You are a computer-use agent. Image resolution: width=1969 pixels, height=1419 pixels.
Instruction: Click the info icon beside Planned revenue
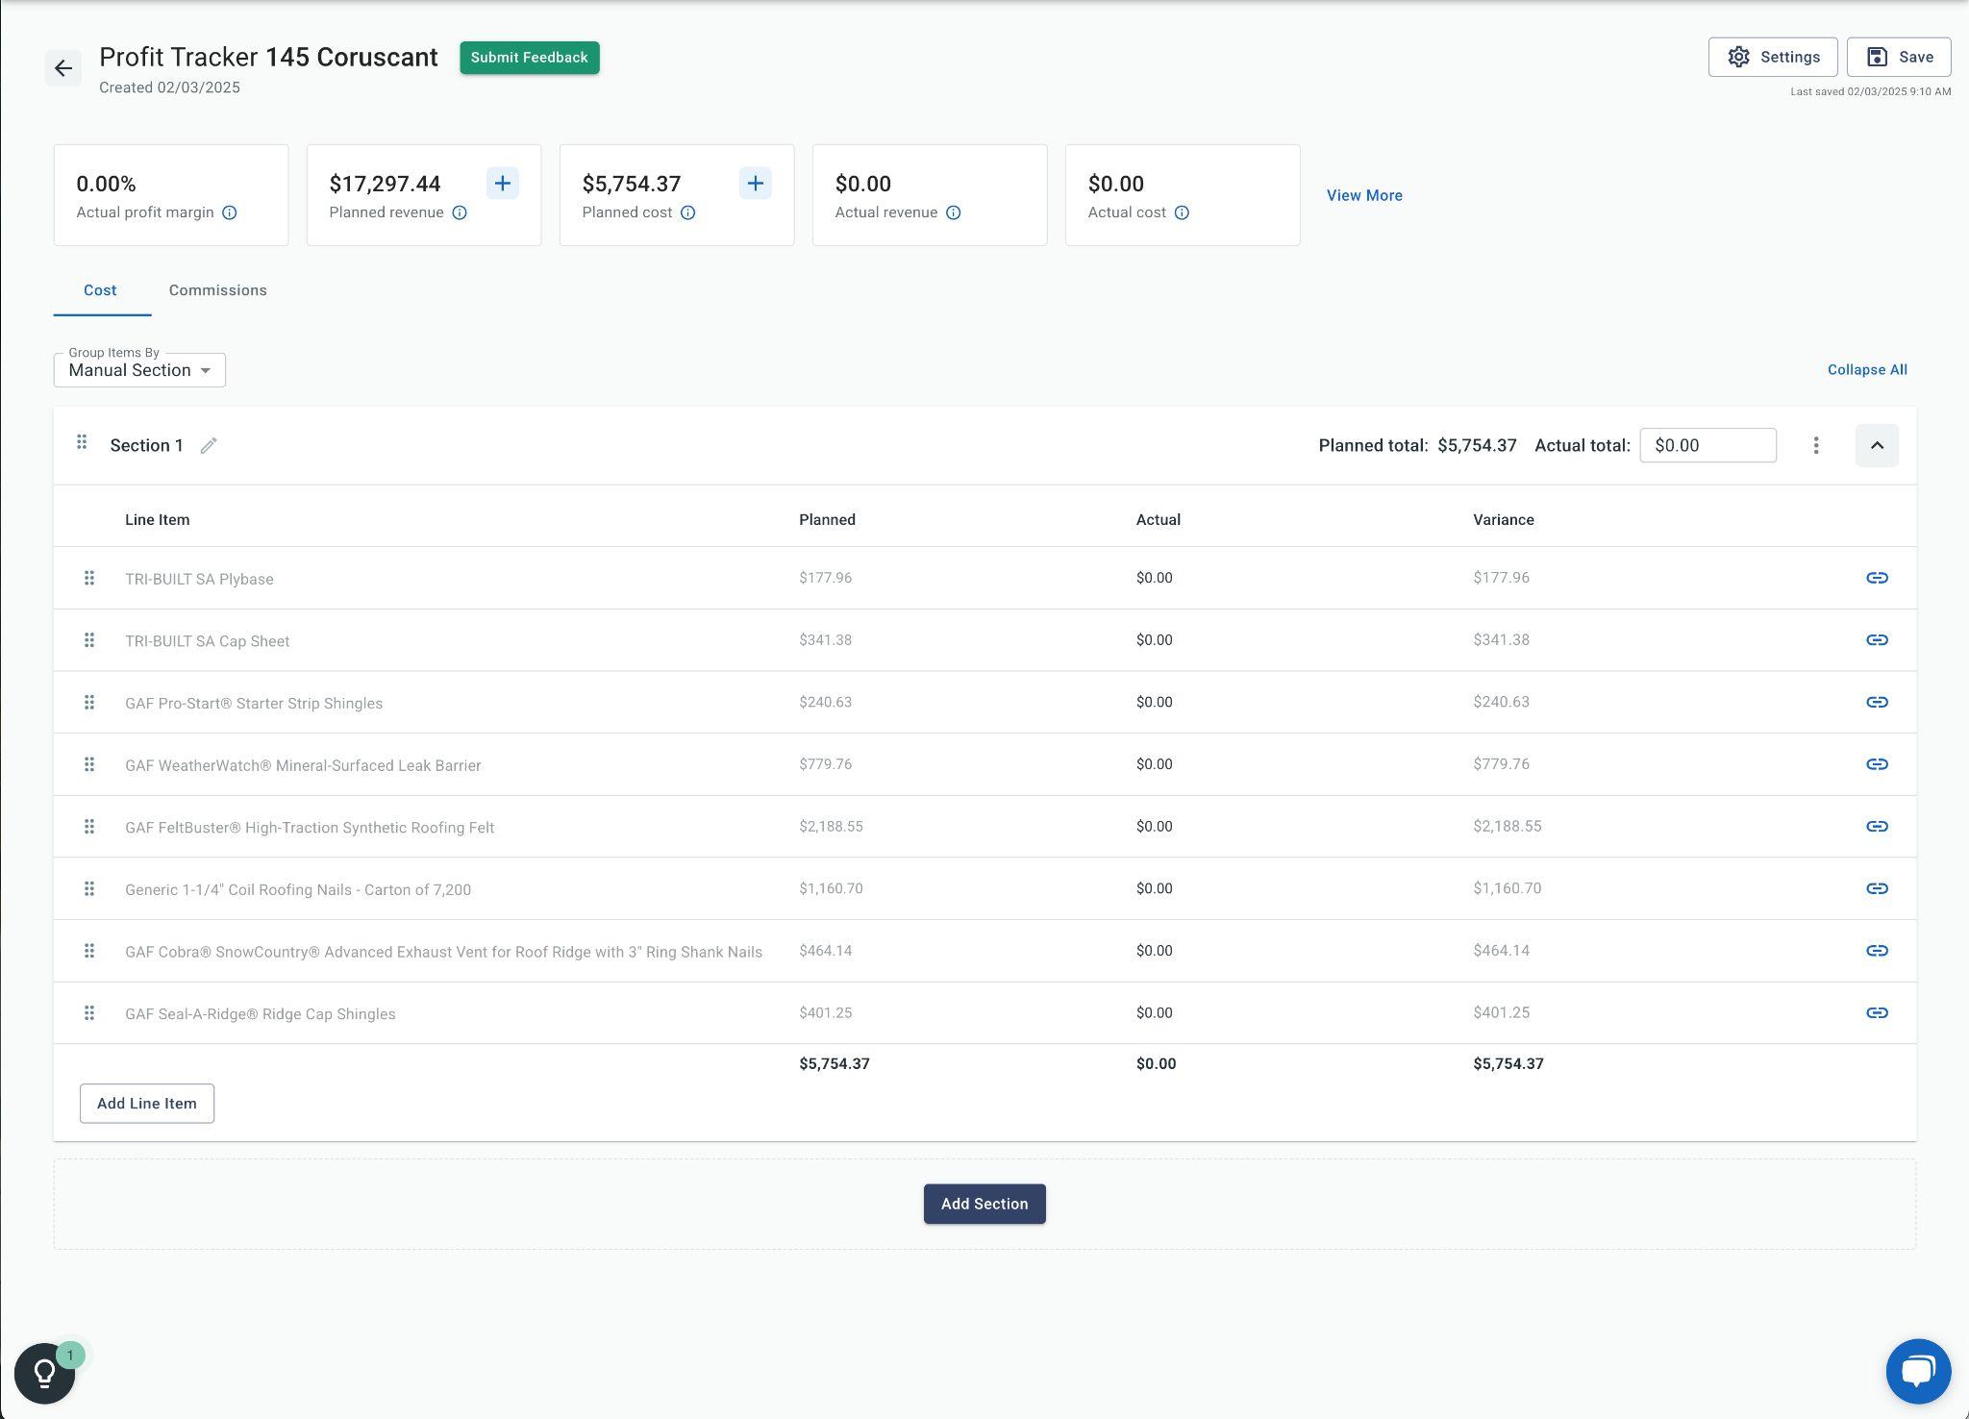pos(460,212)
